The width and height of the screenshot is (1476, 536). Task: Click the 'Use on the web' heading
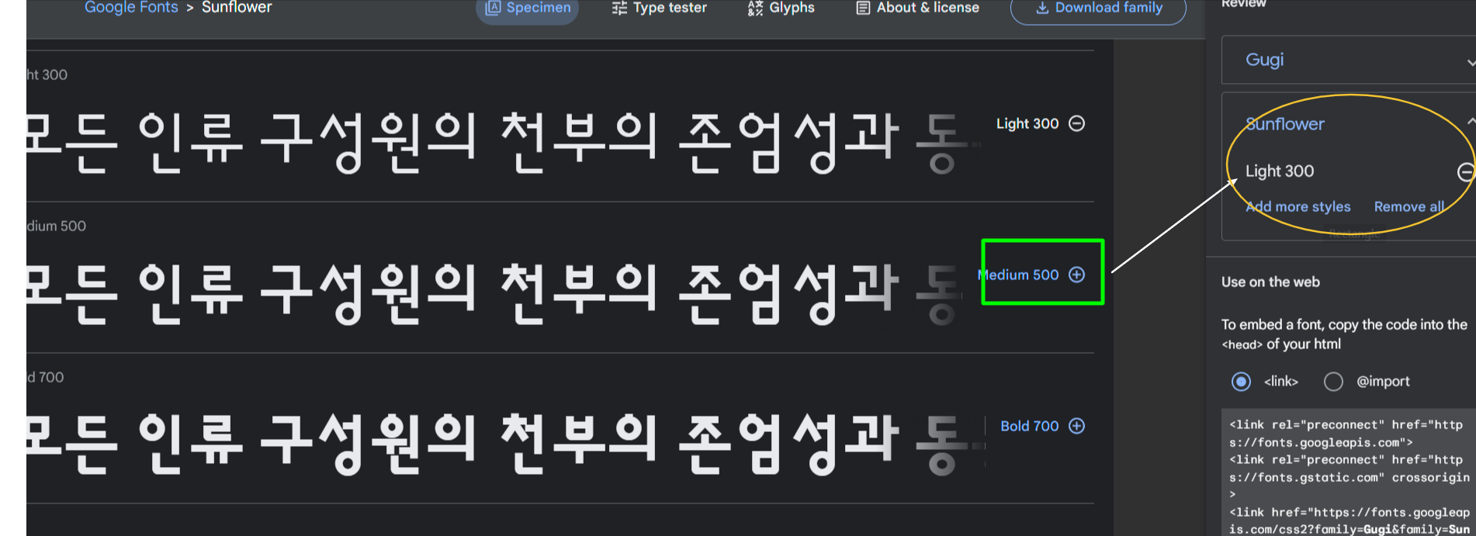[1270, 282]
